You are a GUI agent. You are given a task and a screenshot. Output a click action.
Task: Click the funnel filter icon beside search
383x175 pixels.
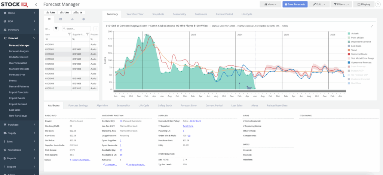(56, 28)
